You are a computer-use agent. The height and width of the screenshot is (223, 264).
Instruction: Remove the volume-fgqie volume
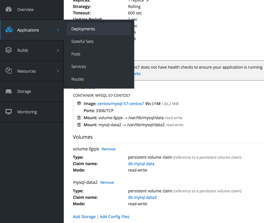click(109, 149)
